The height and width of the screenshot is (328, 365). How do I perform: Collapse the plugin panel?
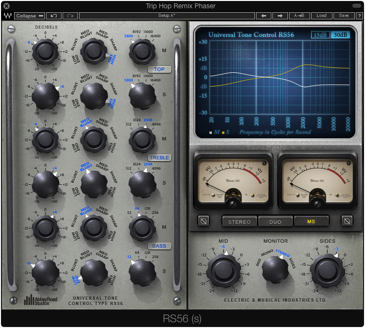pyautogui.click(x=30, y=16)
